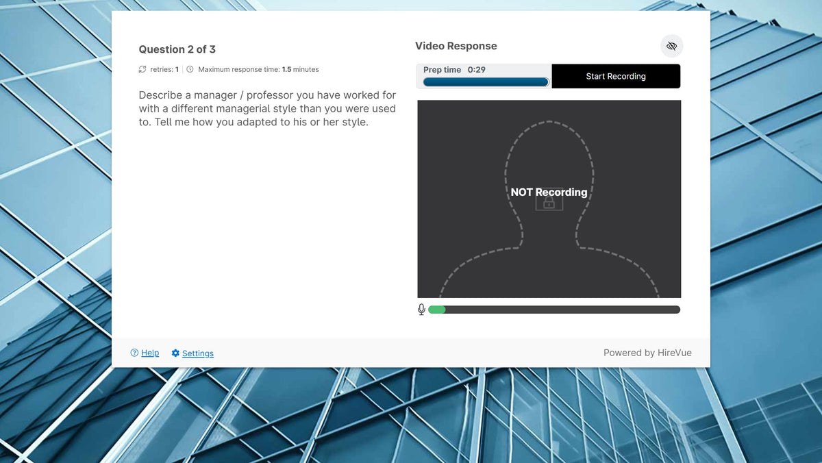Toggle the hide video preview eye icon

click(671, 46)
